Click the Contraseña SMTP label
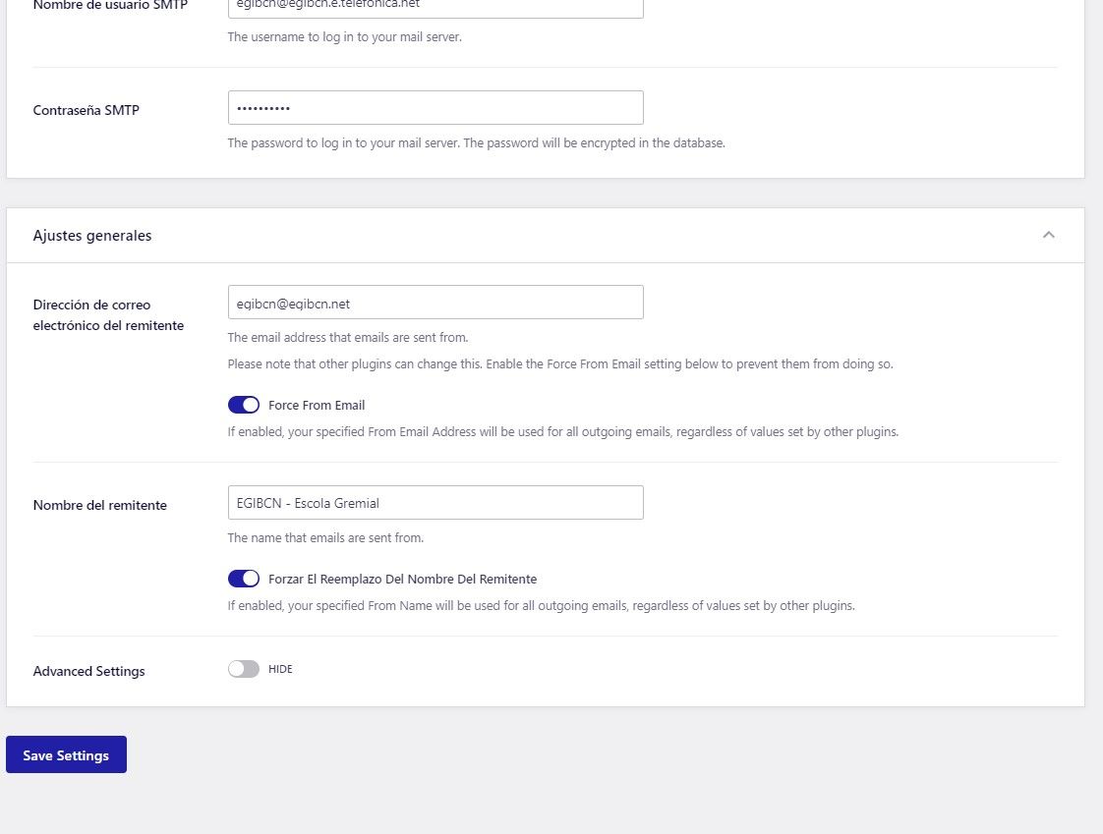This screenshot has width=1103, height=834. point(86,110)
